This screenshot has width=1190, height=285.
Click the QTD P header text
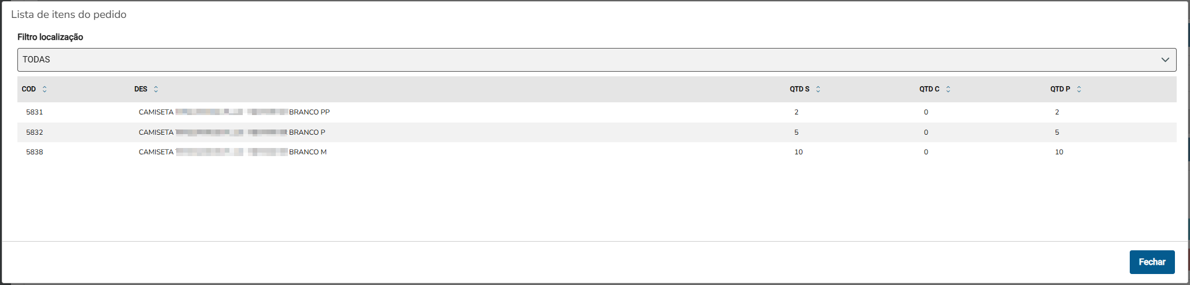1060,89
